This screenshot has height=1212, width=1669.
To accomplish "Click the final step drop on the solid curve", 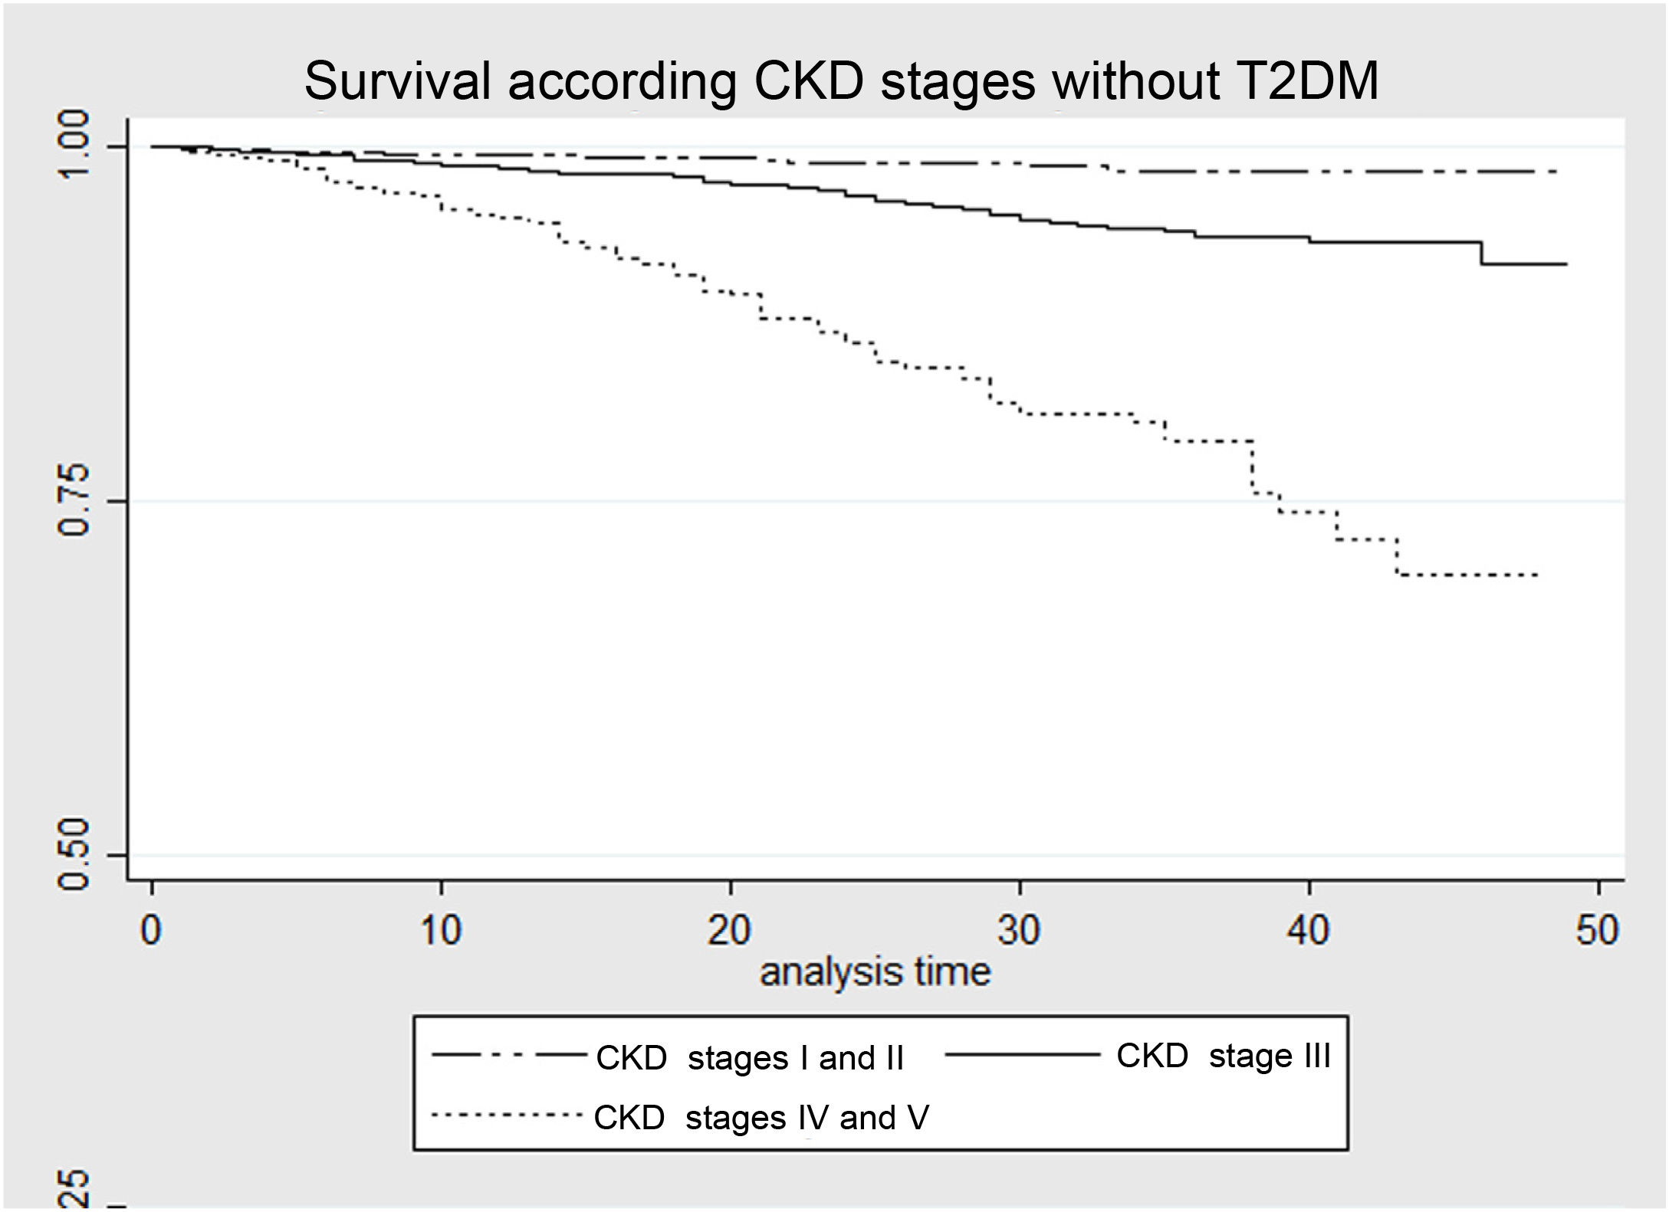I will 1481,254.
